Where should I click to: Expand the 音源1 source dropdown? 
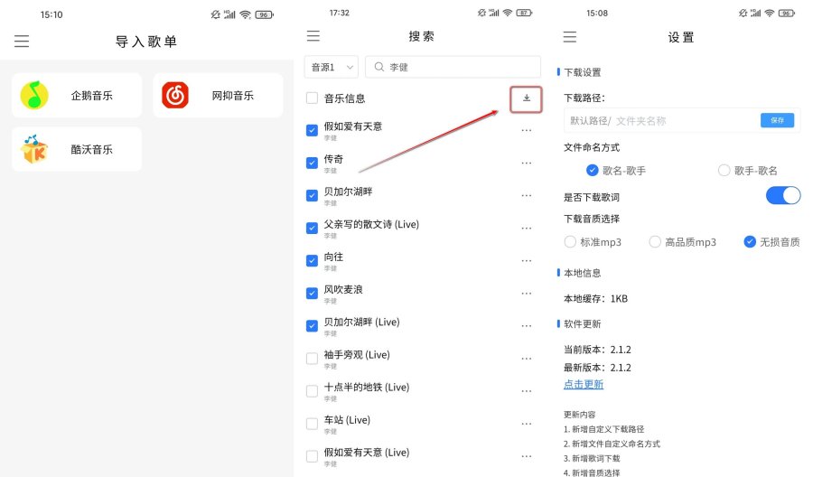(x=332, y=68)
